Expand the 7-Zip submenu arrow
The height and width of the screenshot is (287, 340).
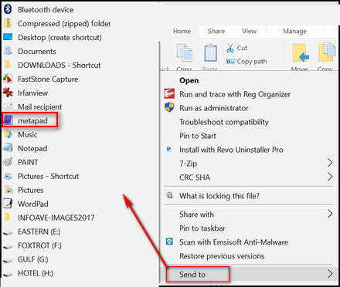[330, 163]
